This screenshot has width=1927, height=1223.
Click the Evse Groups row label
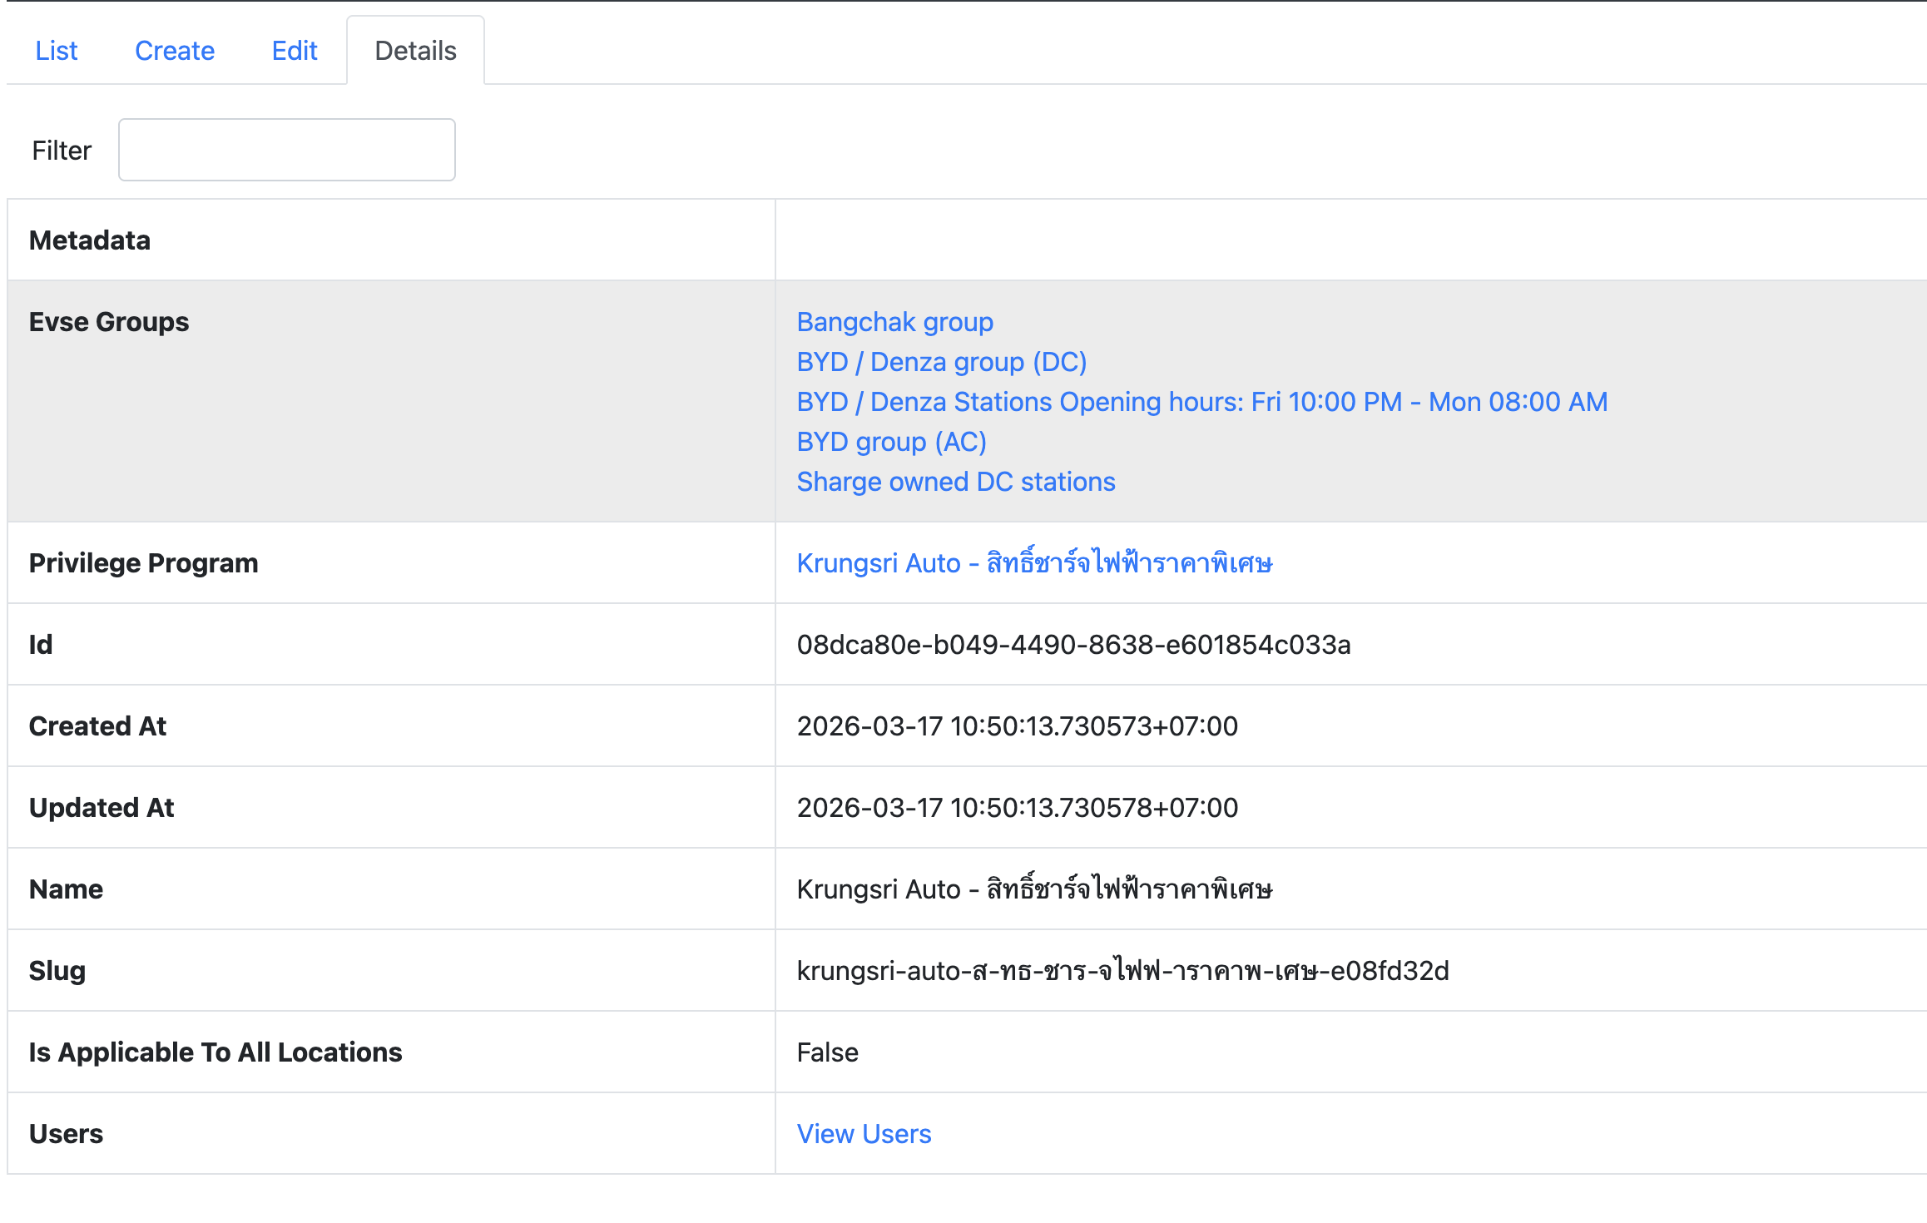(109, 322)
